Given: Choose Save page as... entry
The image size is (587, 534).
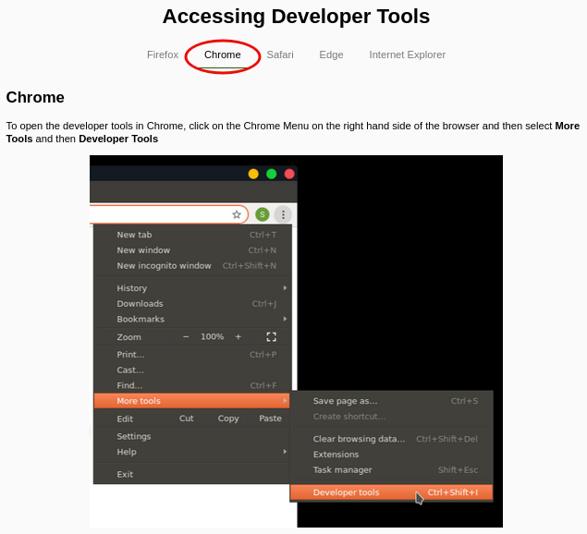Looking at the screenshot, I should [392, 401].
